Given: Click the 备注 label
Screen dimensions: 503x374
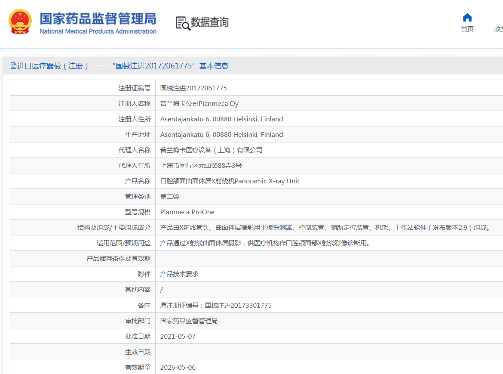Looking at the screenshot, I should click(144, 305).
